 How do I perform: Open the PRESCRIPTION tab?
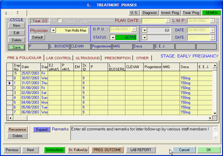(x=118, y=58)
